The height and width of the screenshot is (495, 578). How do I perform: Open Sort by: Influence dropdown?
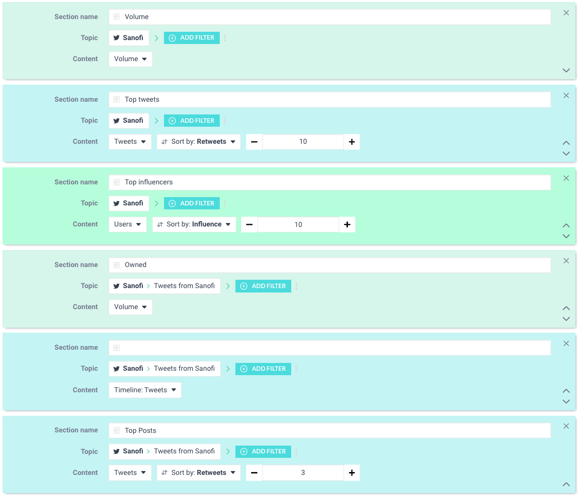(x=194, y=225)
